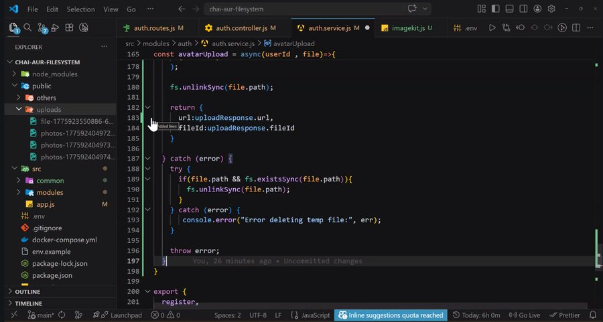Open the .gitignore file
603x322 pixels.
coord(60,228)
